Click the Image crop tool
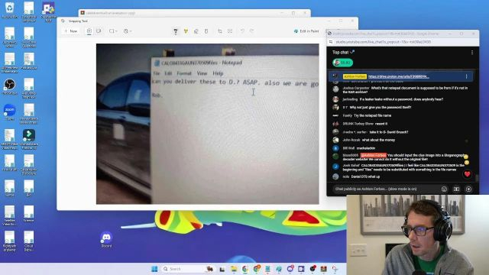This screenshot has width=489, height=275. [x=220, y=31]
